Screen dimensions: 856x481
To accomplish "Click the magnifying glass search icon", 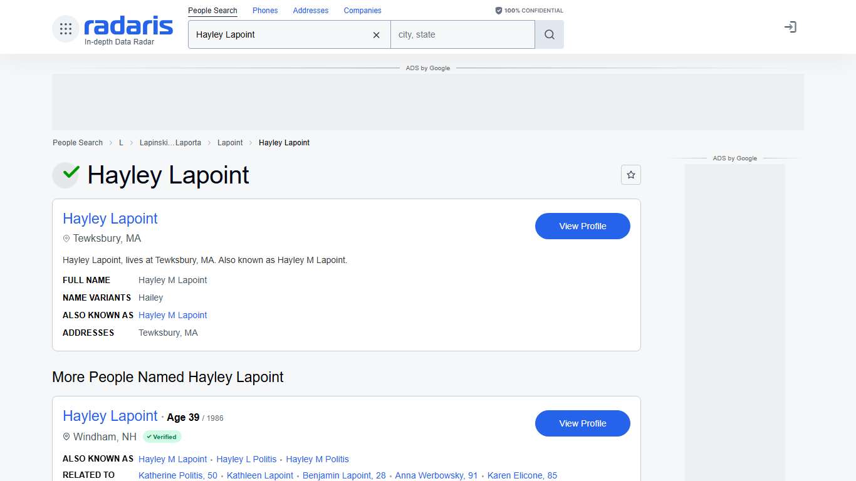I will [549, 34].
